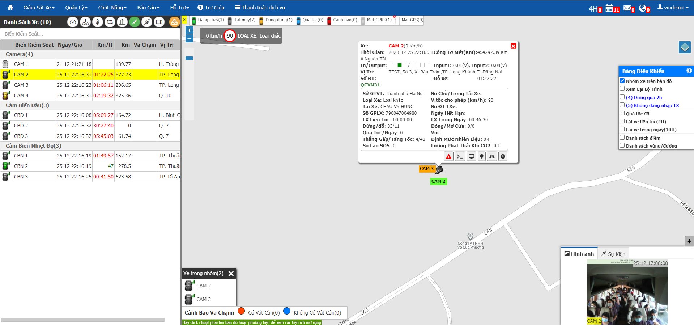Filter vehicles by 'Tắt máy(7)' status

click(x=242, y=20)
